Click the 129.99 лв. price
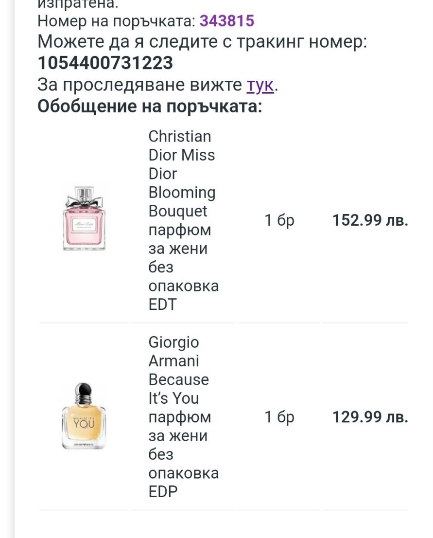The height and width of the screenshot is (538, 433). 370,417
